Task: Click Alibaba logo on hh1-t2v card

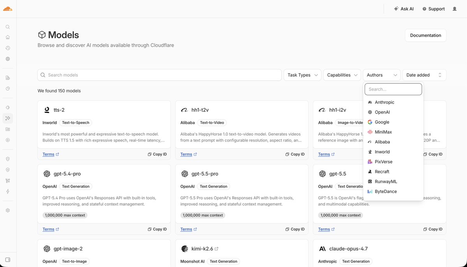Action: (x=184, y=110)
